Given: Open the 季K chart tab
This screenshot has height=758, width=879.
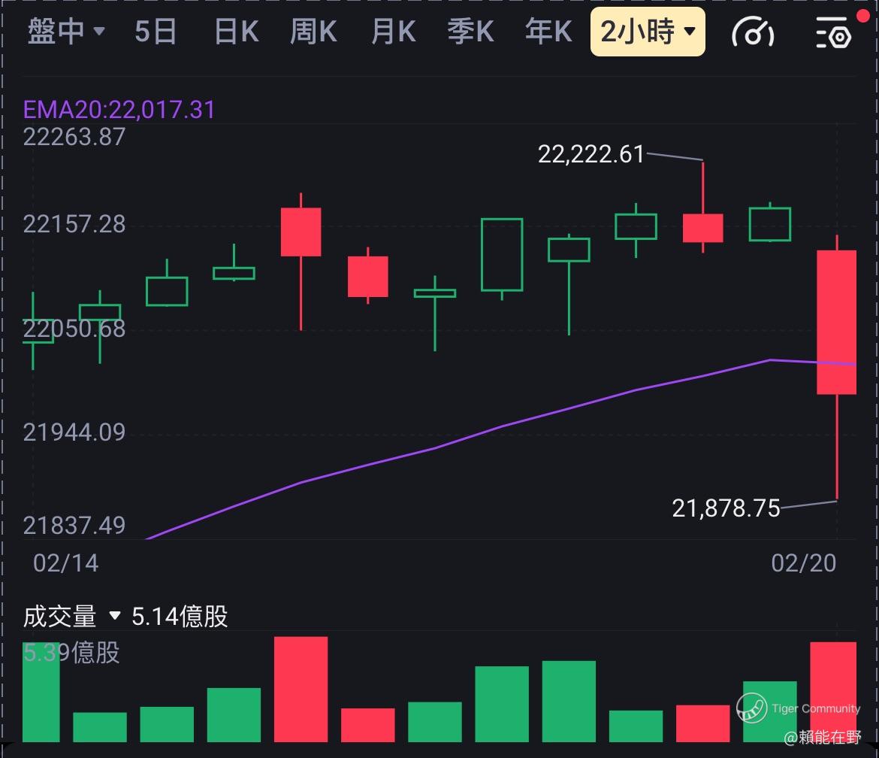Looking at the screenshot, I should [x=471, y=32].
